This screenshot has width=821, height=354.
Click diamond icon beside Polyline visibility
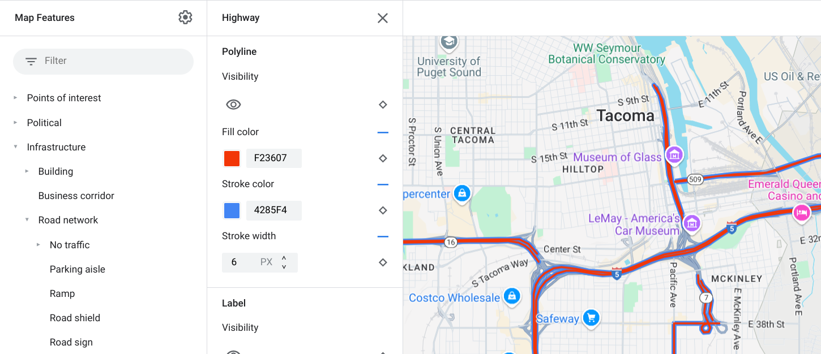click(383, 105)
